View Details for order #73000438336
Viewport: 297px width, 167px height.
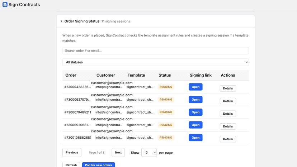[228, 89]
